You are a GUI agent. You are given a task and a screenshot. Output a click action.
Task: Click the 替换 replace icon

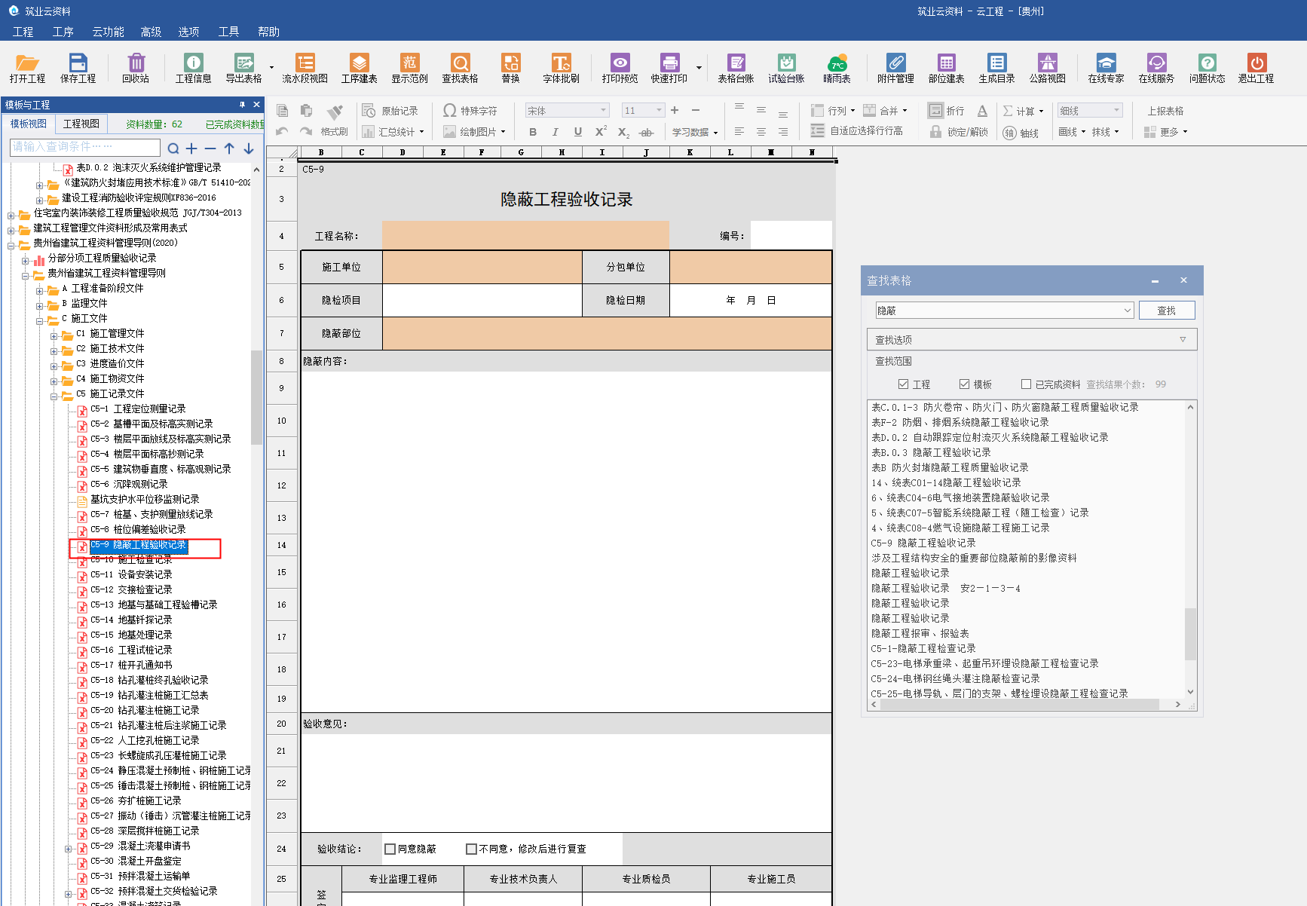coord(510,68)
